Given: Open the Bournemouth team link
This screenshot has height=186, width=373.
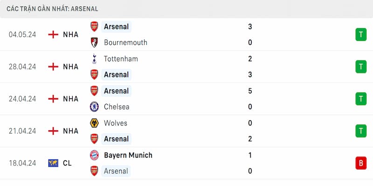Looking at the screenshot, I should [125, 42].
